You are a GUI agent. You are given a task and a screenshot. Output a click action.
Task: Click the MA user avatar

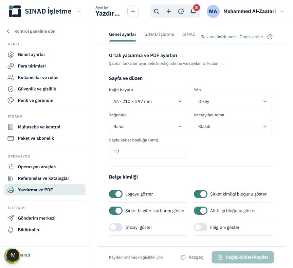213,12
